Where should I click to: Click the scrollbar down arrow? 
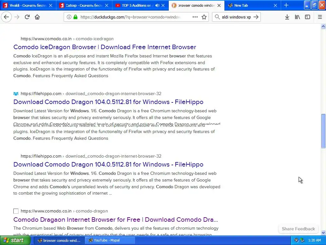[323, 233]
